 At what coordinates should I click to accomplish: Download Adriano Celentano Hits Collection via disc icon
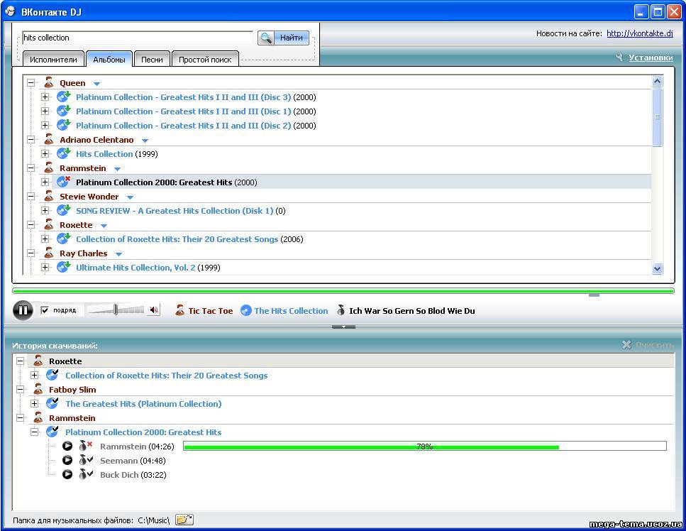[63, 153]
